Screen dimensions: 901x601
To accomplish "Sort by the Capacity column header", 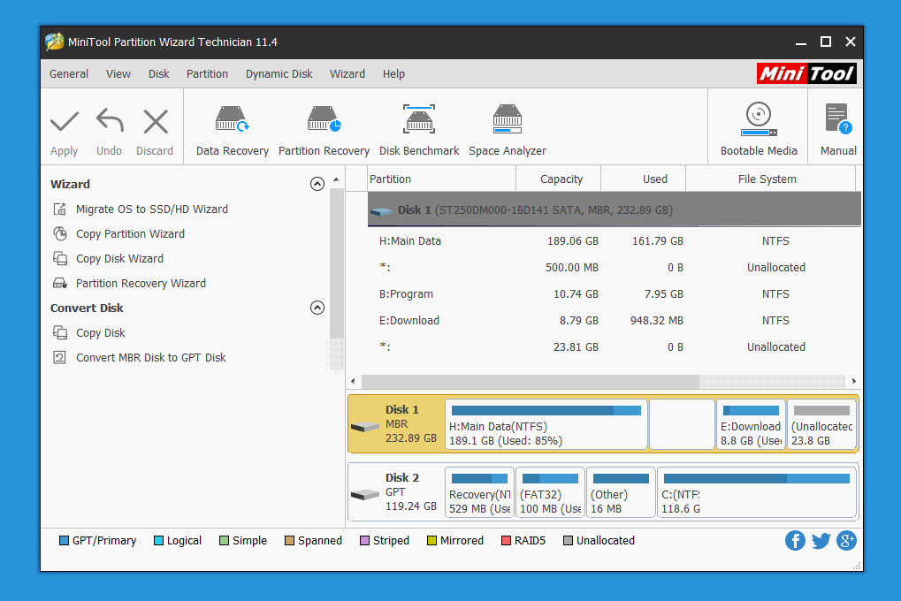I will 561,179.
